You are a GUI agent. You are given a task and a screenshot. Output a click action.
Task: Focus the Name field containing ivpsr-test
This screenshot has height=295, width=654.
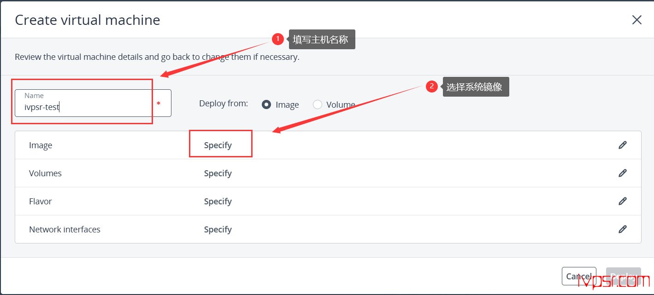93,103
